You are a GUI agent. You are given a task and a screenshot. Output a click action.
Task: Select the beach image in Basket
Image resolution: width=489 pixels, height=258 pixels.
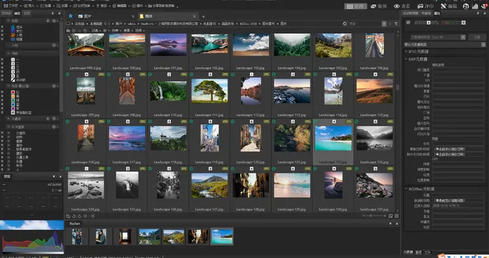(x=221, y=236)
